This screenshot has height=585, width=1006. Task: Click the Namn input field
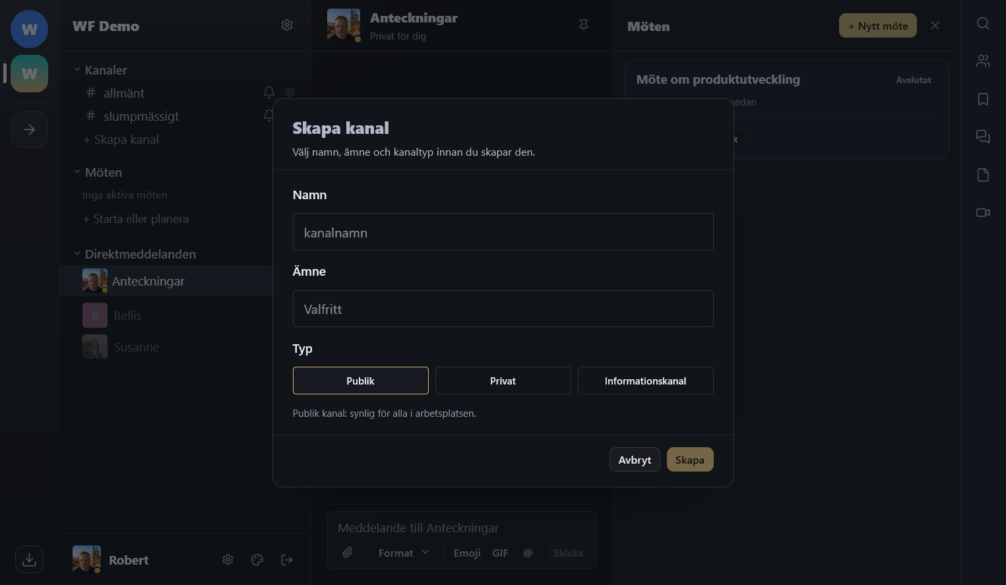point(503,232)
